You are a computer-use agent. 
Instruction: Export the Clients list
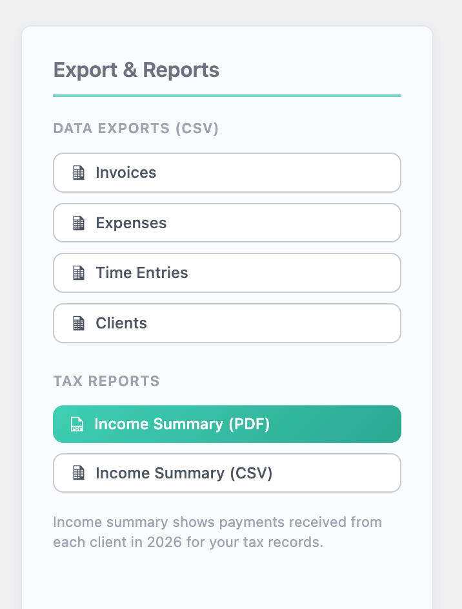[226, 323]
